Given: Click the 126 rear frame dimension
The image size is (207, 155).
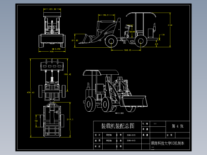Looking at the screenshot, I should [x=163, y=35].
